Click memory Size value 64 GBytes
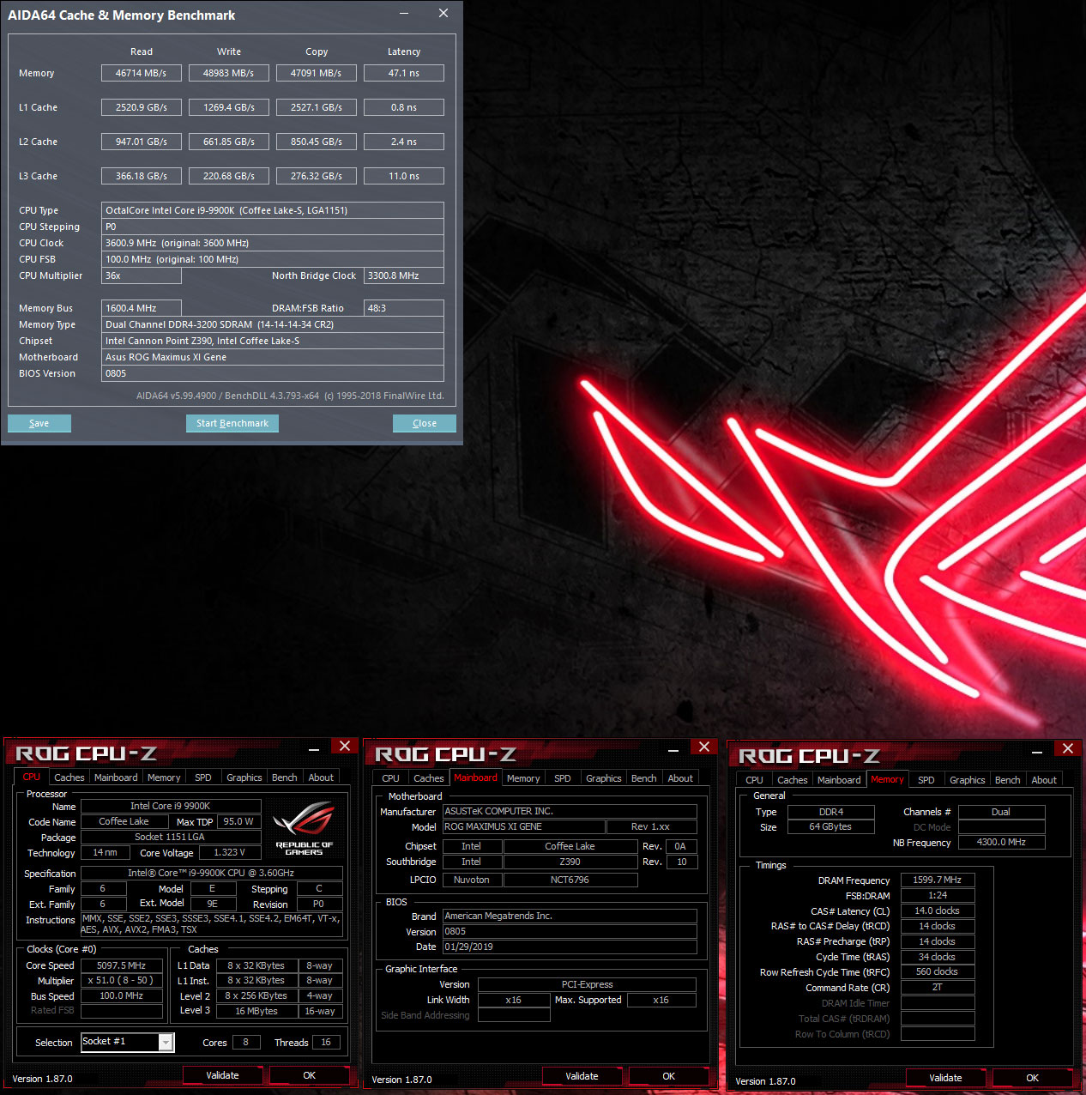Image resolution: width=1086 pixels, height=1095 pixels. point(831,826)
